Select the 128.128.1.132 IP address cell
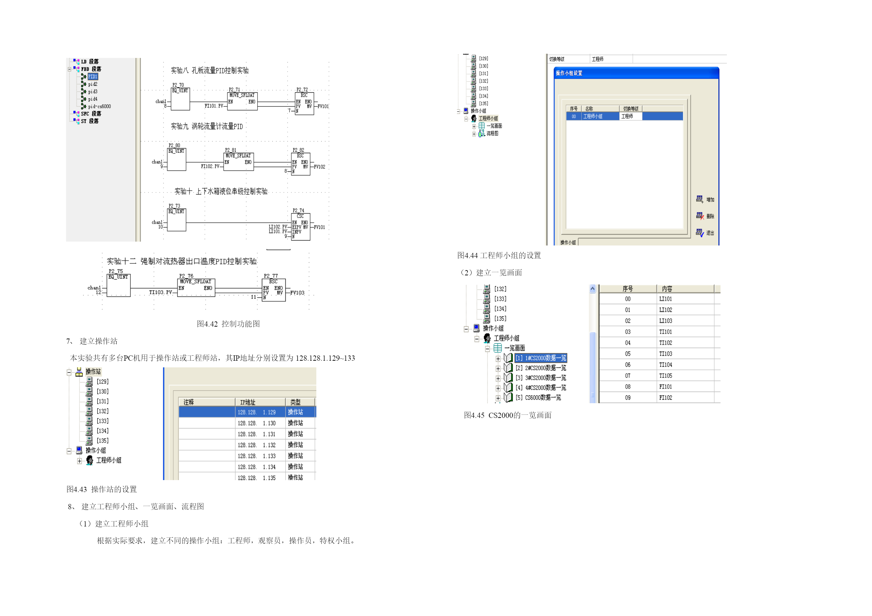 point(260,445)
